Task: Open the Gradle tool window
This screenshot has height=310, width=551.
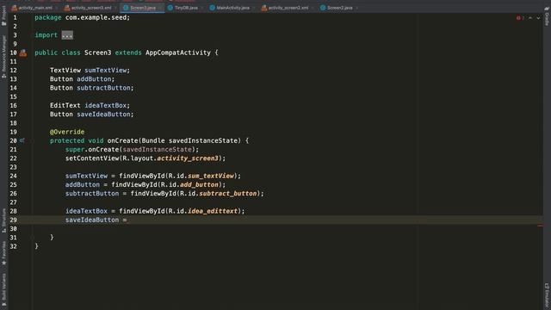Action: click(547, 15)
